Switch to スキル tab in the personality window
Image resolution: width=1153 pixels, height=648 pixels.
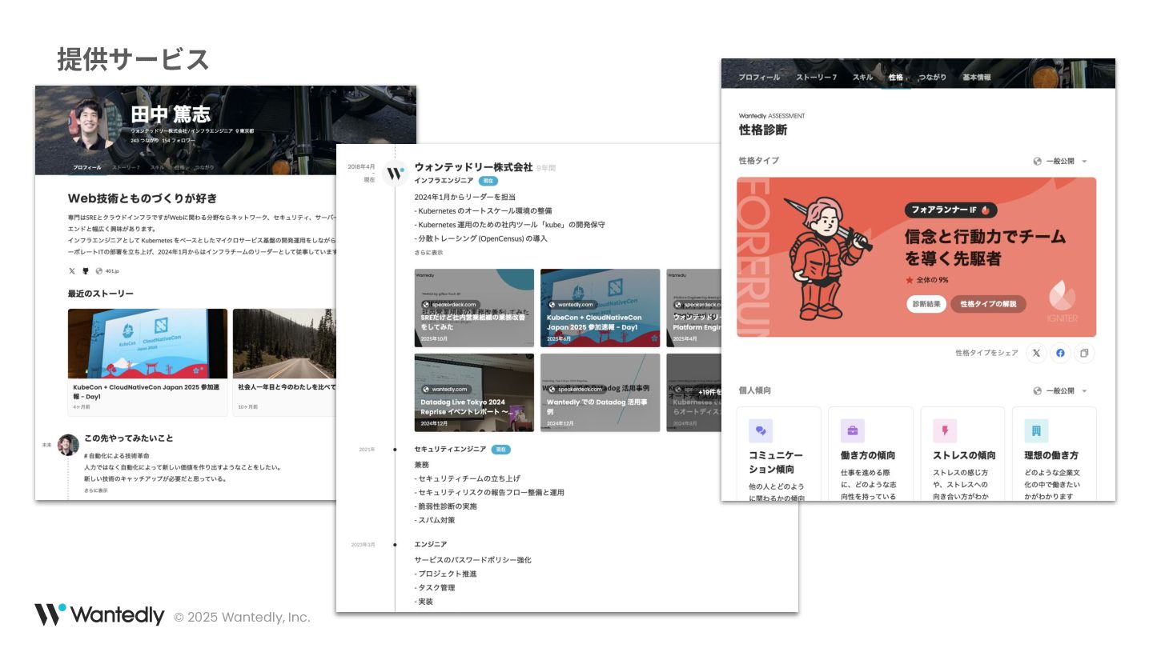coord(862,78)
